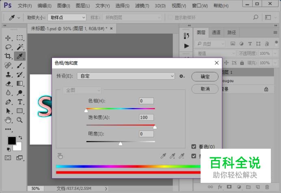The height and width of the screenshot is (193, 281).
Task: Click the on-image adjustment hand icon
Action: 60,156
